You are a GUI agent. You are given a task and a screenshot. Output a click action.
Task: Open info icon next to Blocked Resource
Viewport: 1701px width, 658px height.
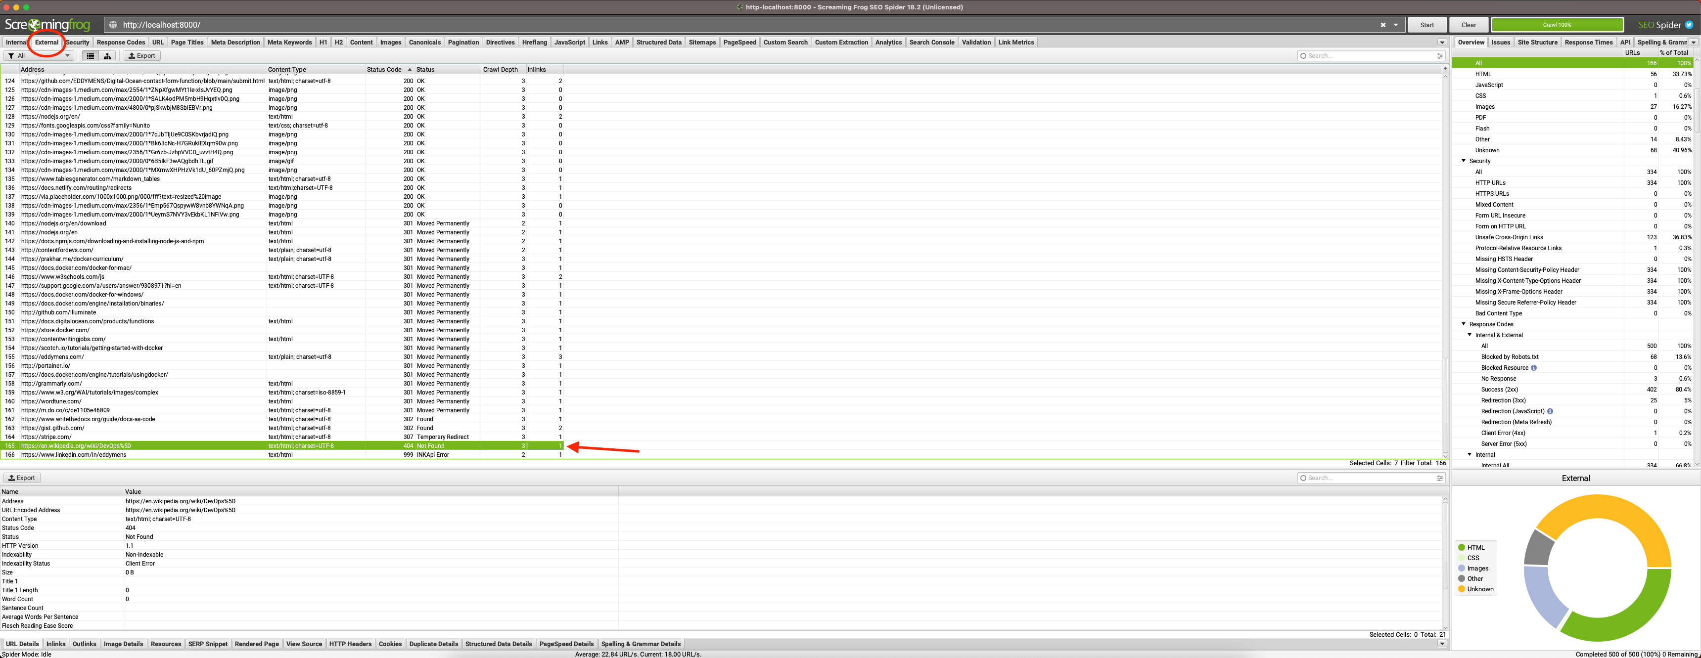(1534, 368)
